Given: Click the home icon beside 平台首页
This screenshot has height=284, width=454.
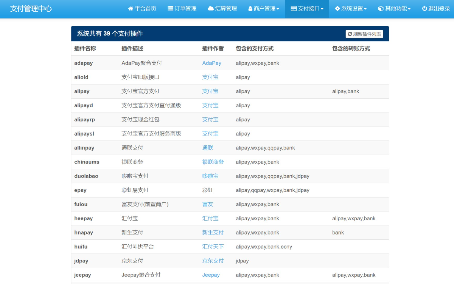Looking at the screenshot, I should pos(131,9).
